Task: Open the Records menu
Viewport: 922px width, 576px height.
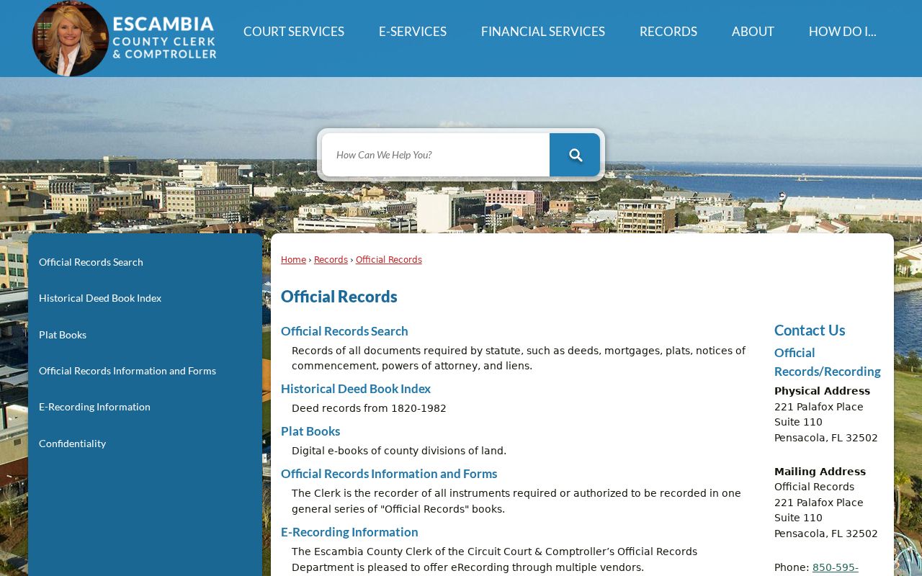Action: (668, 32)
